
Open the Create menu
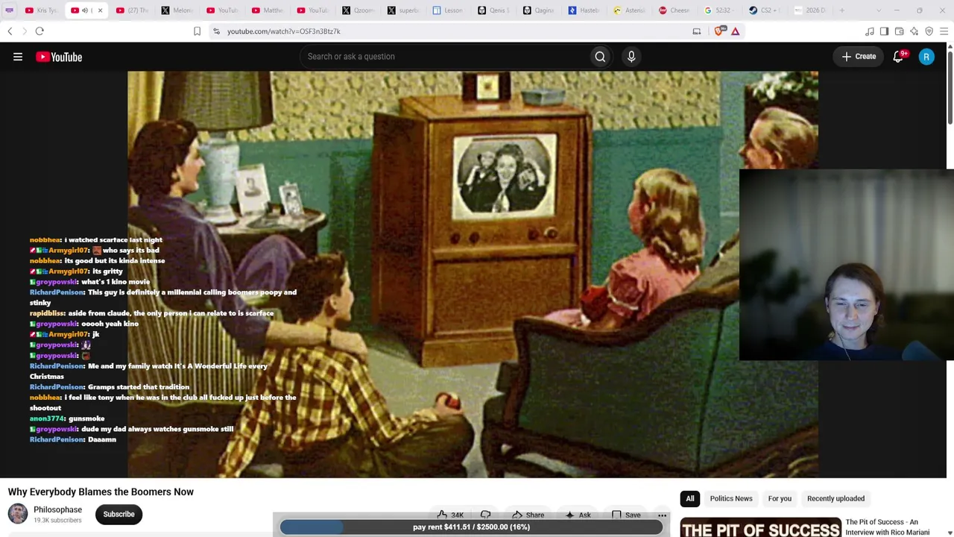pos(859,57)
